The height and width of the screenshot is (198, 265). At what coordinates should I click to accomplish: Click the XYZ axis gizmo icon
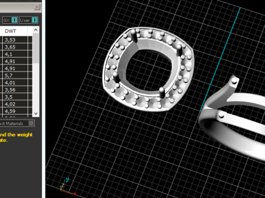click(x=67, y=186)
